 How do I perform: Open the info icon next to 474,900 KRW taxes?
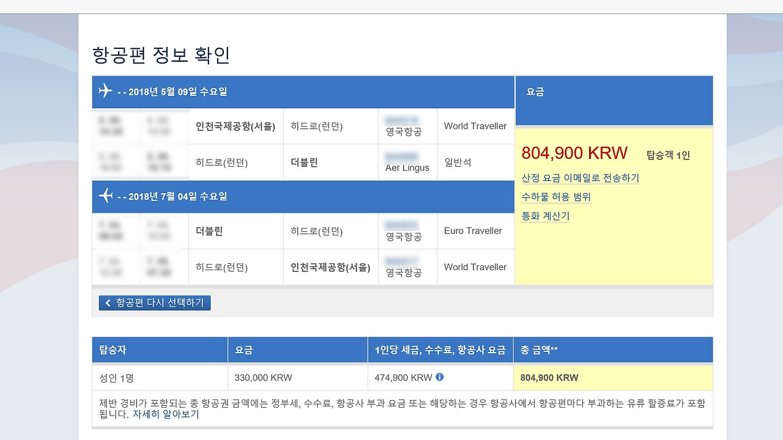click(439, 378)
